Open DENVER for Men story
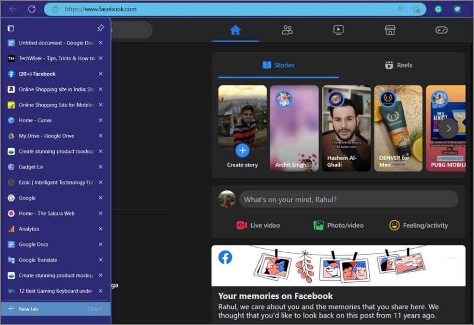The height and width of the screenshot is (325, 474). click(x=398, y=128)
